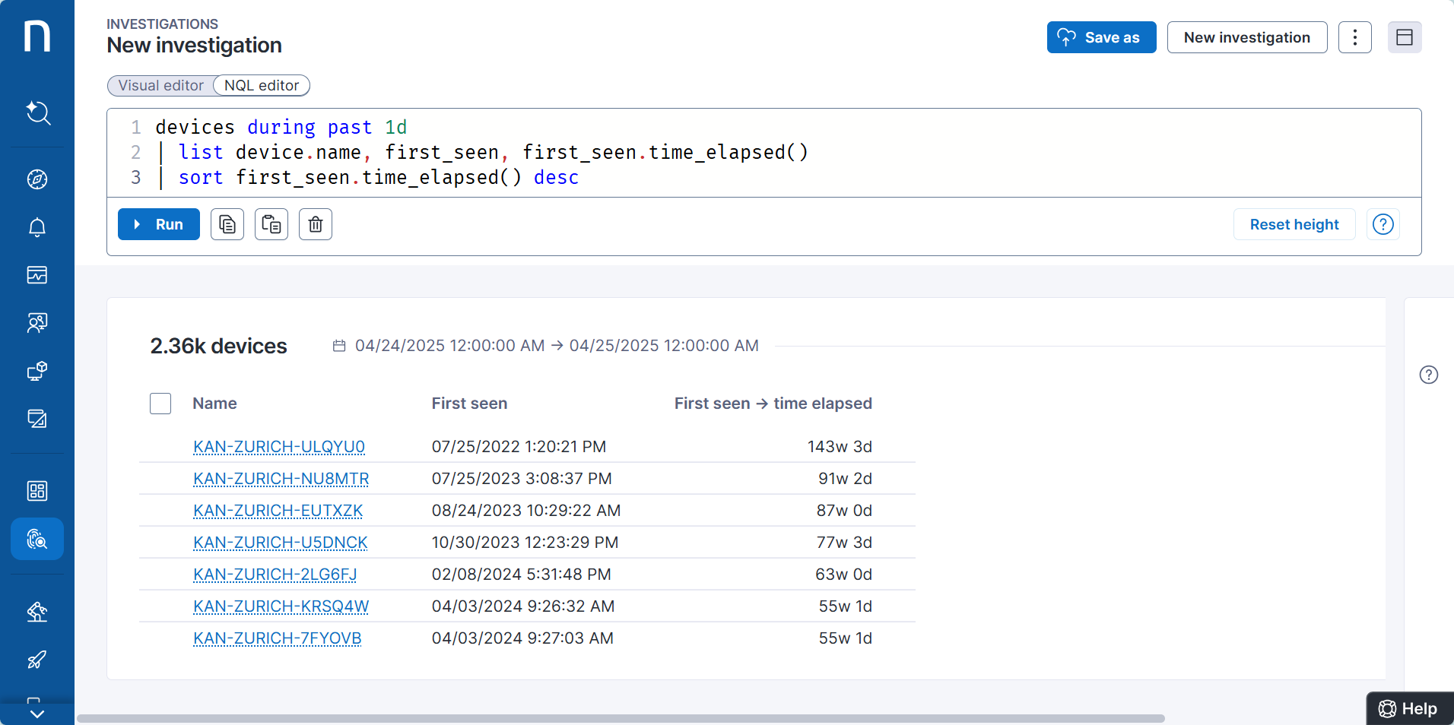The height and width of the screenshot is (725, 1454).
Task: Click the query help question mark icon
Action: [x=1383, y=224]
